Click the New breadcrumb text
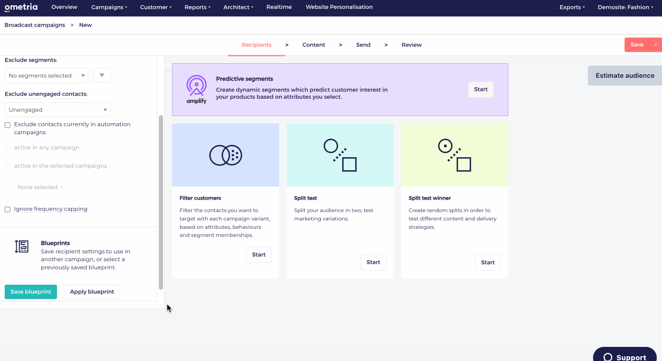662x361 pixels. pyautogui.click(x=86, y=25)
